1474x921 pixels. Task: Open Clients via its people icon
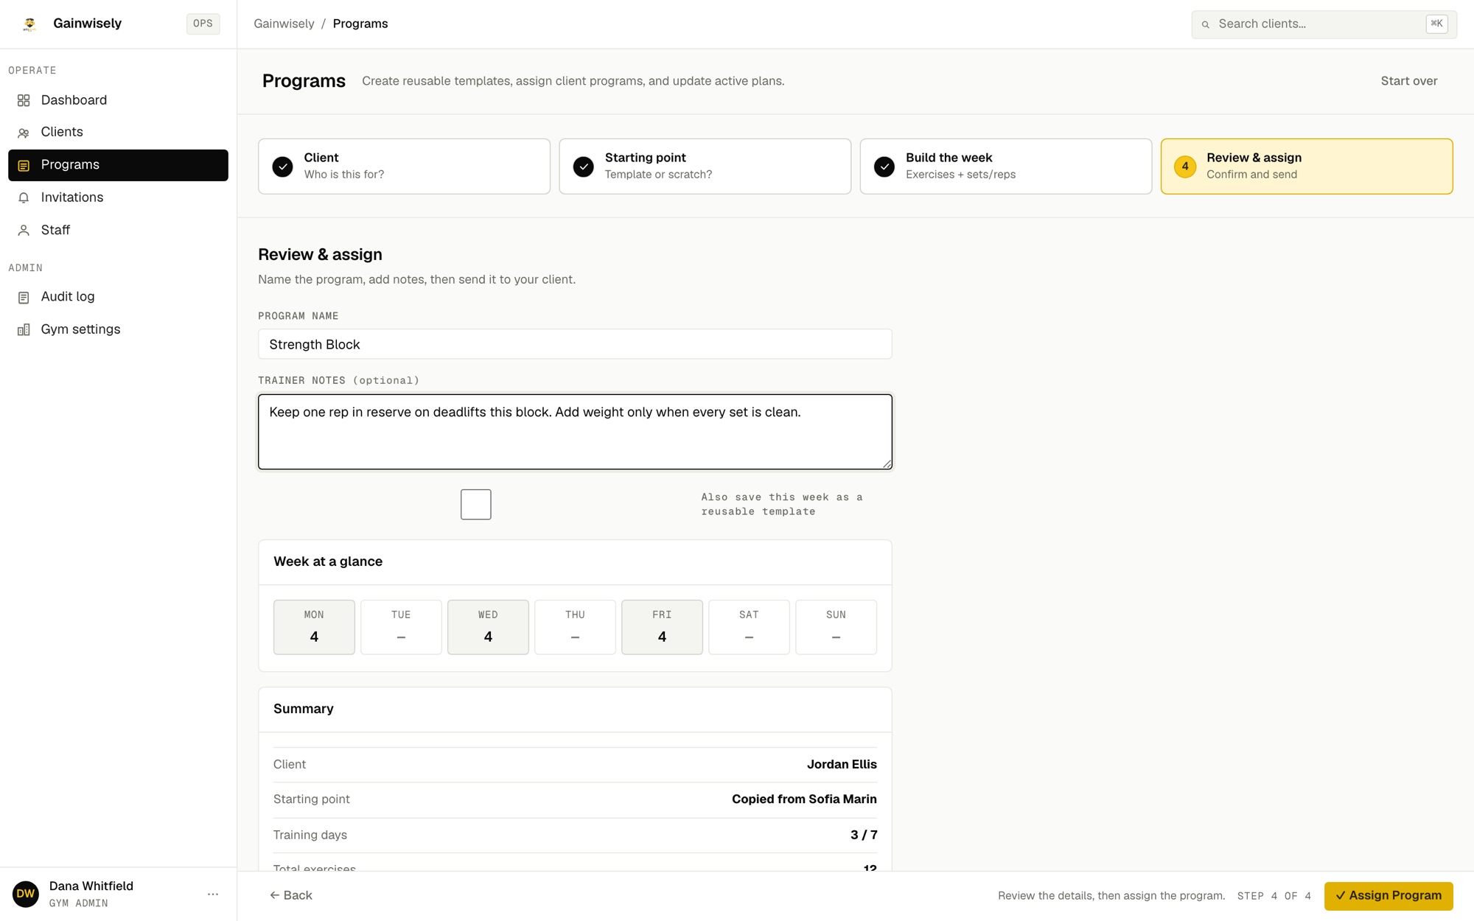click(x=24, y=133)
